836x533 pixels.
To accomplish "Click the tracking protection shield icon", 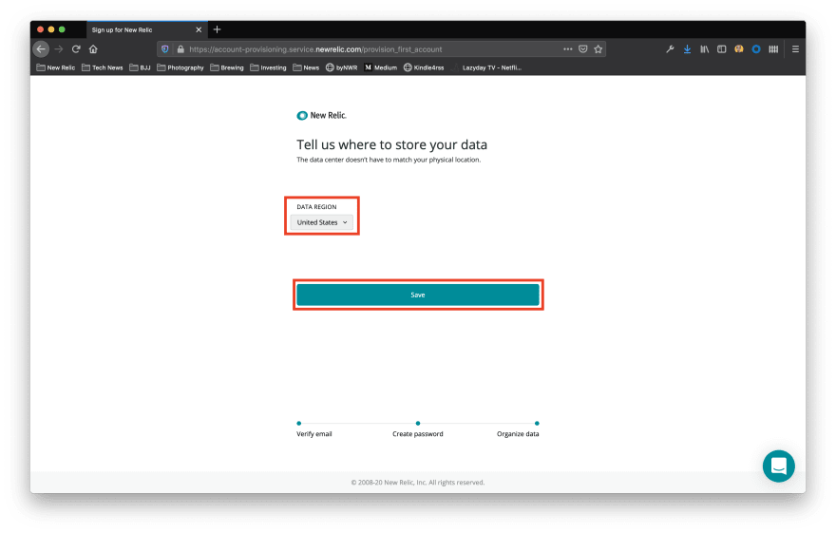I will (x=165, y=49).
